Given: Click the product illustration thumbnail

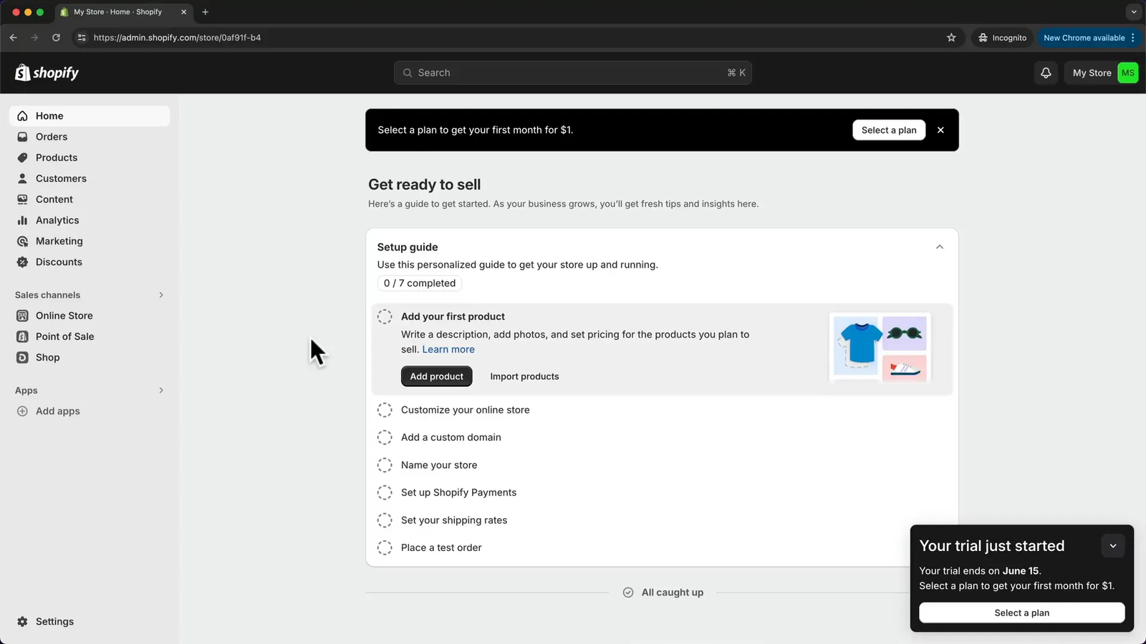Looking at the screenshot, I should (x=880, y=348).
